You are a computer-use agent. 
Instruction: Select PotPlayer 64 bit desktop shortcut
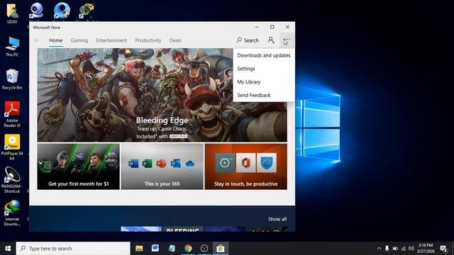pyautogui.click(x=12, y=147)
